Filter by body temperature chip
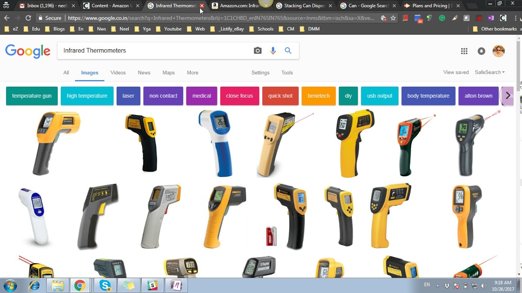The height and width of the screenshot is (293, 522). 428,96
